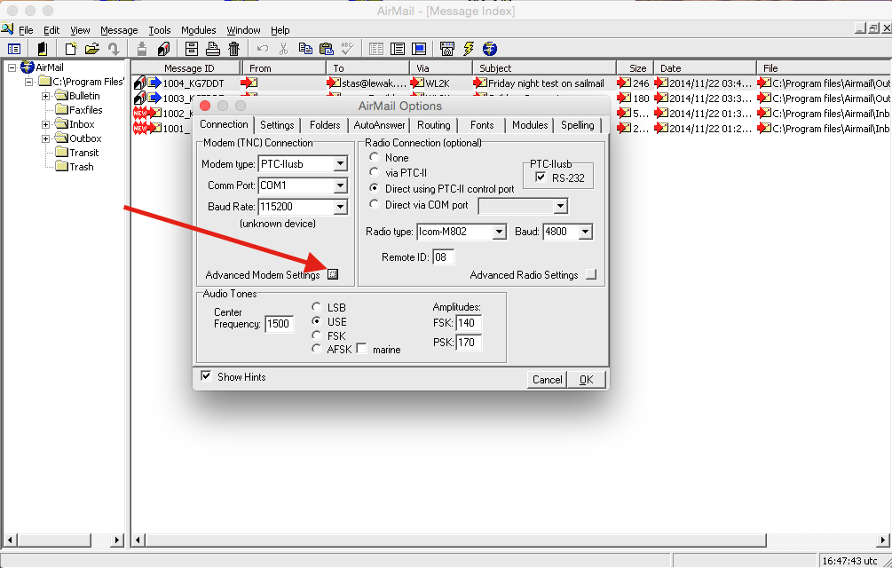Click the message list right scroll arrow

pyautogui.click(x=883, y=540)
